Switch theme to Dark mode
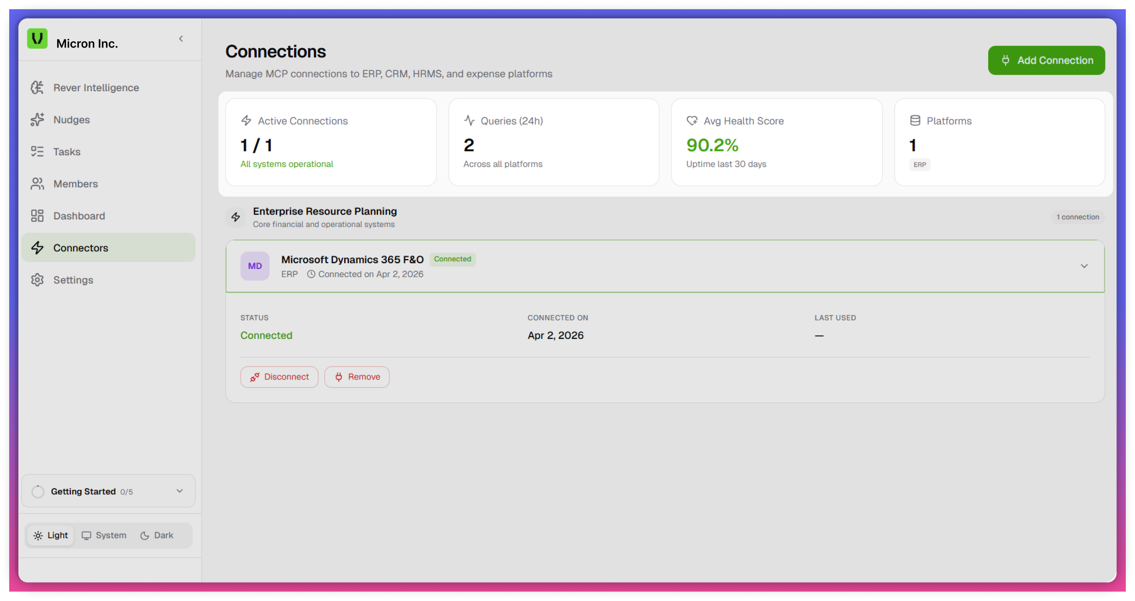 pyautogui.click(x=157, y=535)
